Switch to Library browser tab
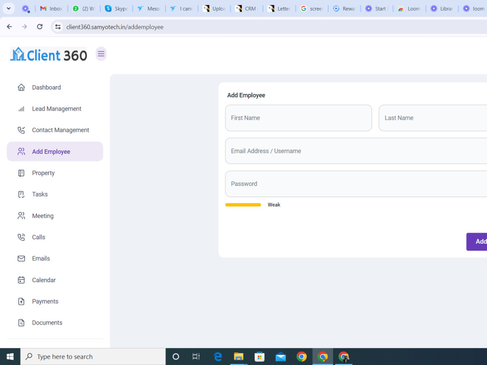The image size is (487, 365). coord(443,9)
